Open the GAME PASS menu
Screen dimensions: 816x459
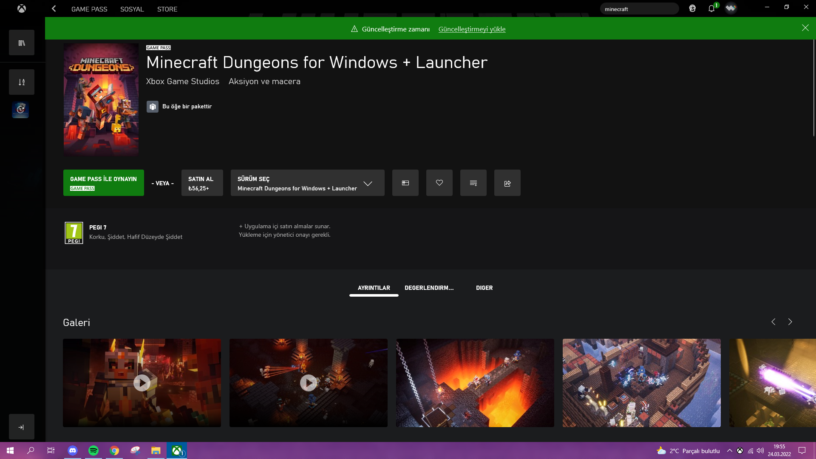pyautogui.click(x=89, y=9)
